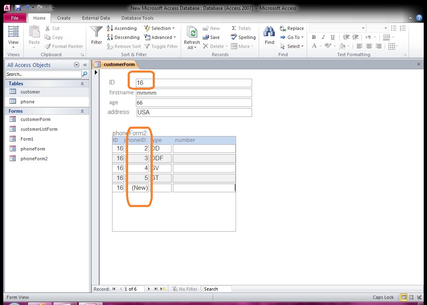Switch to Design View in status bar
The image size is (427, 305).
click(x=419, y=297)
